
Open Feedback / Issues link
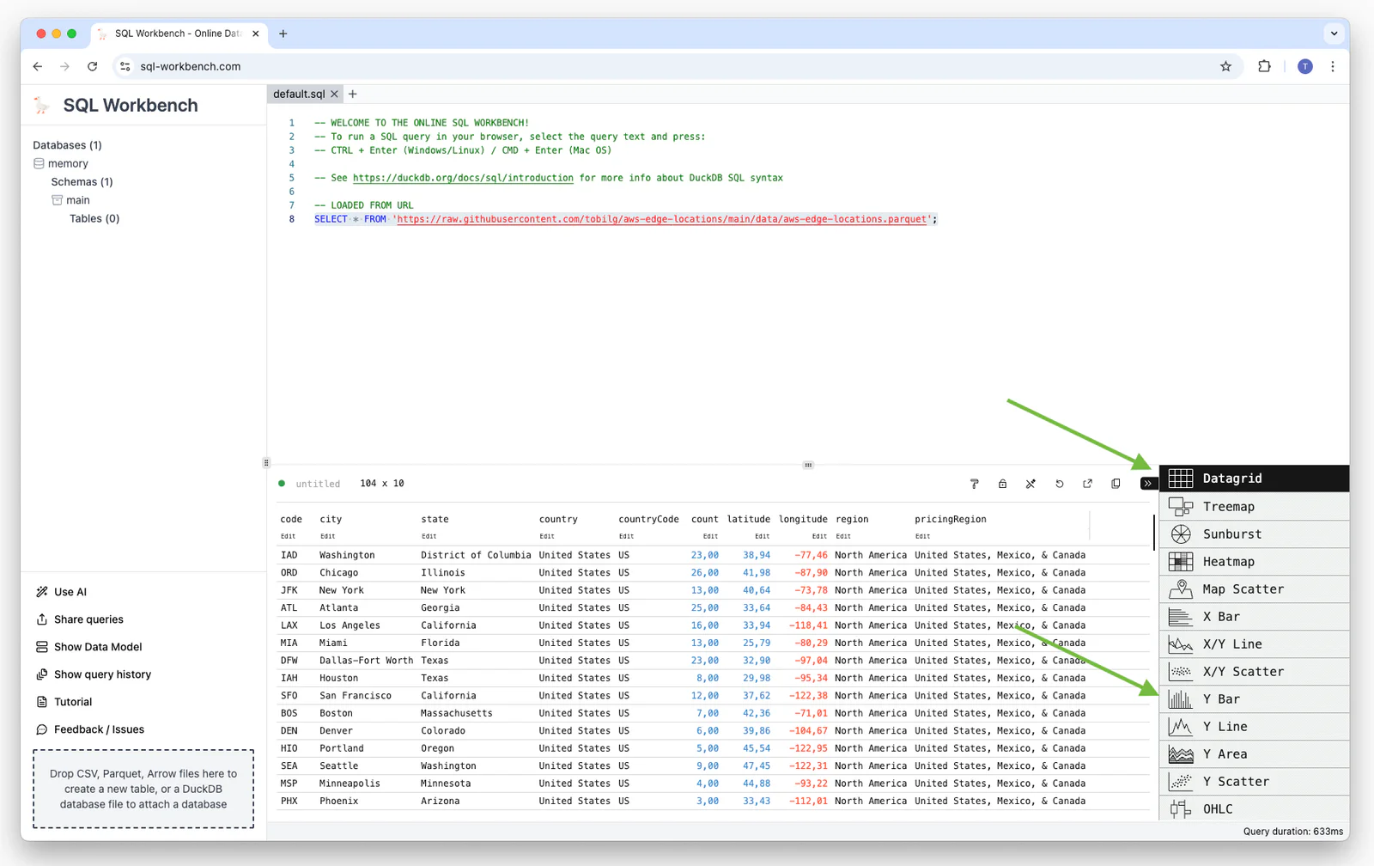pyautogui.click(x=90, y=729)
